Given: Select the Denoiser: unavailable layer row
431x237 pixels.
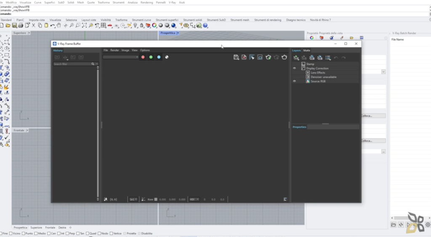Looking at the screenshot, I should 325,77.
